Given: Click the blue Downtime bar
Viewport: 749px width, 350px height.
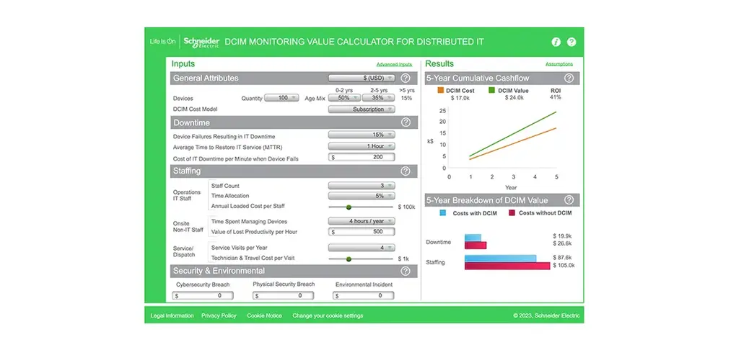Looking at the screenshot, I should [x=473, y=238].
